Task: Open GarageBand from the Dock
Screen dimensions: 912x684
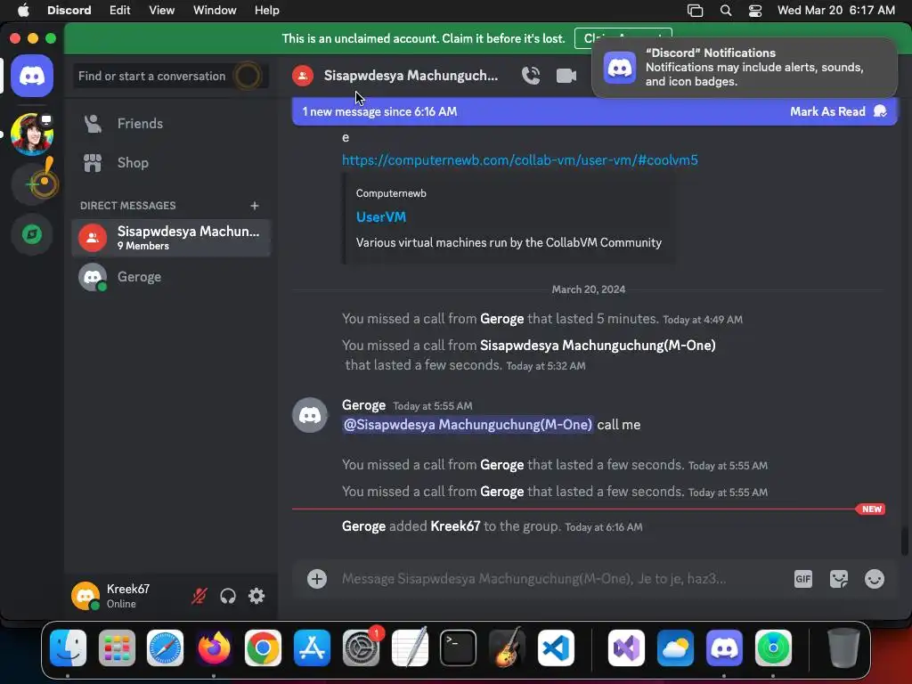Action: click(507, 648)
